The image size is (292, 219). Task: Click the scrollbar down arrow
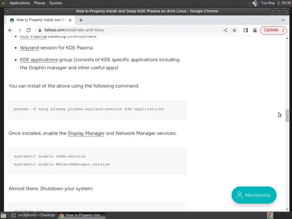point(287,209)
